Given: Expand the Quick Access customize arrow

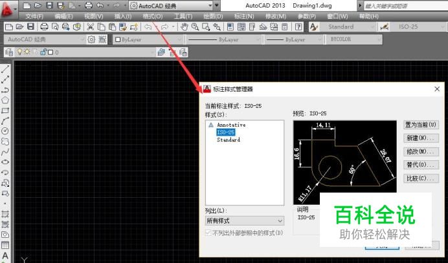Looking at the screenshot, I should 217,5.
